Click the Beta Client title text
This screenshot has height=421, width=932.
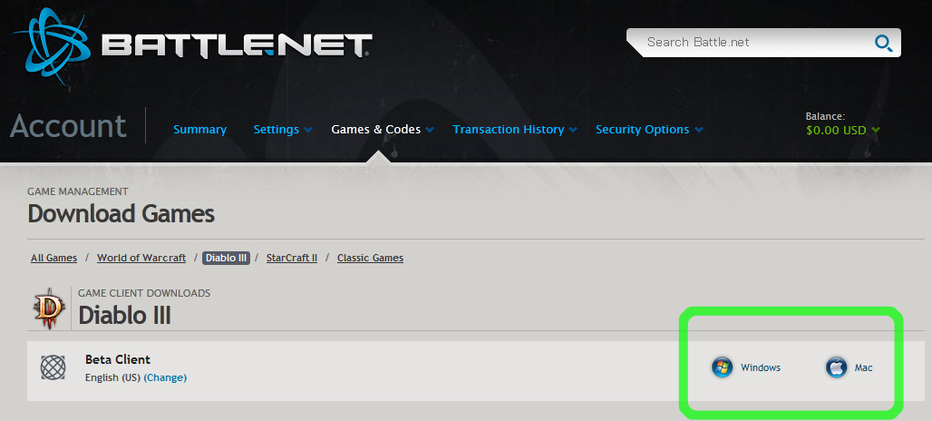tap(118, 359)
